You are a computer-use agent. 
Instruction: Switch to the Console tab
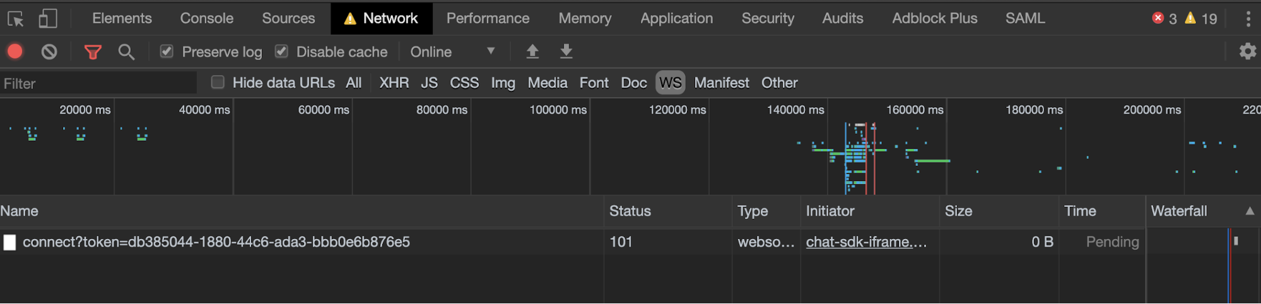[207, 18]
